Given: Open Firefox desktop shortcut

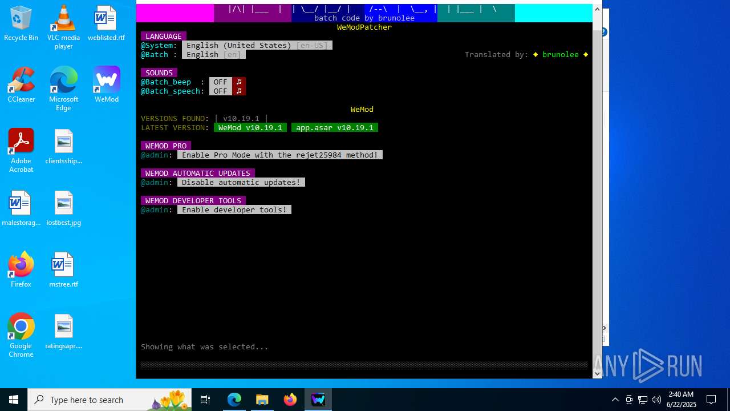Looking at the screenshot, I should [21, 270].
